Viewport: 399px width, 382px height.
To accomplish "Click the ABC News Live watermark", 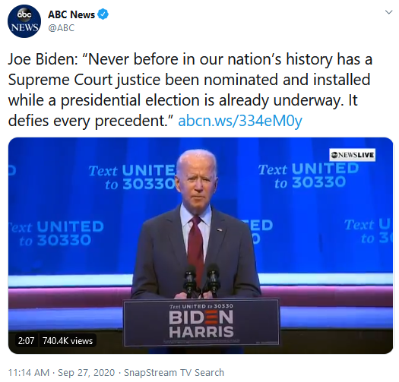I will click(352, 155).
